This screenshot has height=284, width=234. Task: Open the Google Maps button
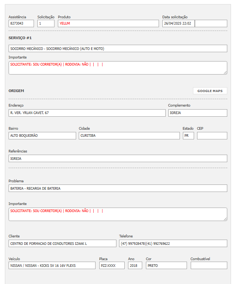[x=210, y=91]
